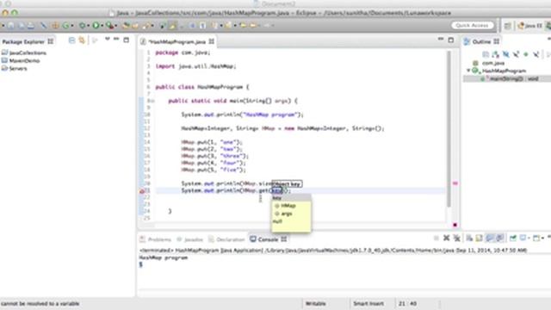Select the MavenDemo project
551x310 pixels.
coord(21,60)
